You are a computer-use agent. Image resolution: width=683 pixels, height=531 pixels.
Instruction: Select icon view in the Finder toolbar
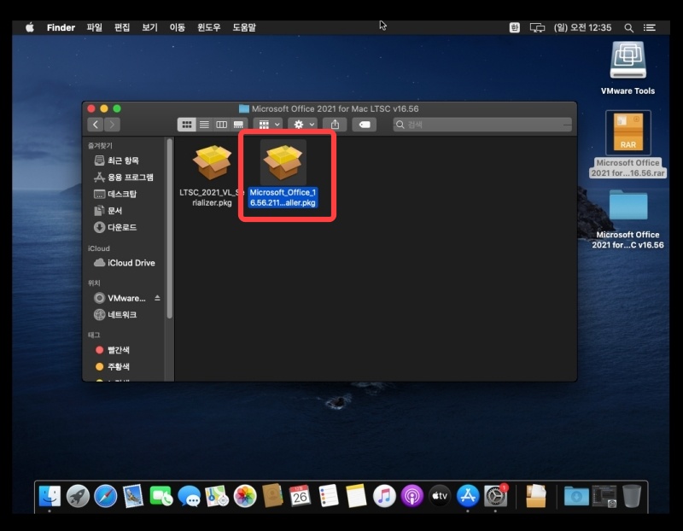click(186, 125)
